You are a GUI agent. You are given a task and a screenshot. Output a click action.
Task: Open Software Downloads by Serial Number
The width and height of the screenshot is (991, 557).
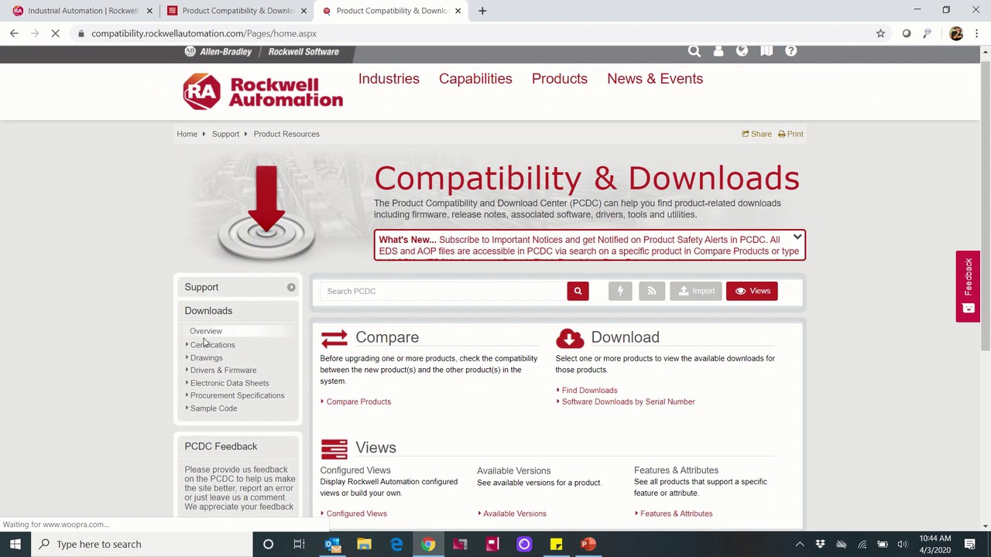tap(628, 402)
